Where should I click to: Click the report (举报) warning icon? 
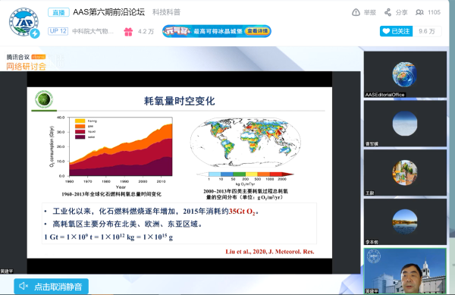click(x=356, y=12)
